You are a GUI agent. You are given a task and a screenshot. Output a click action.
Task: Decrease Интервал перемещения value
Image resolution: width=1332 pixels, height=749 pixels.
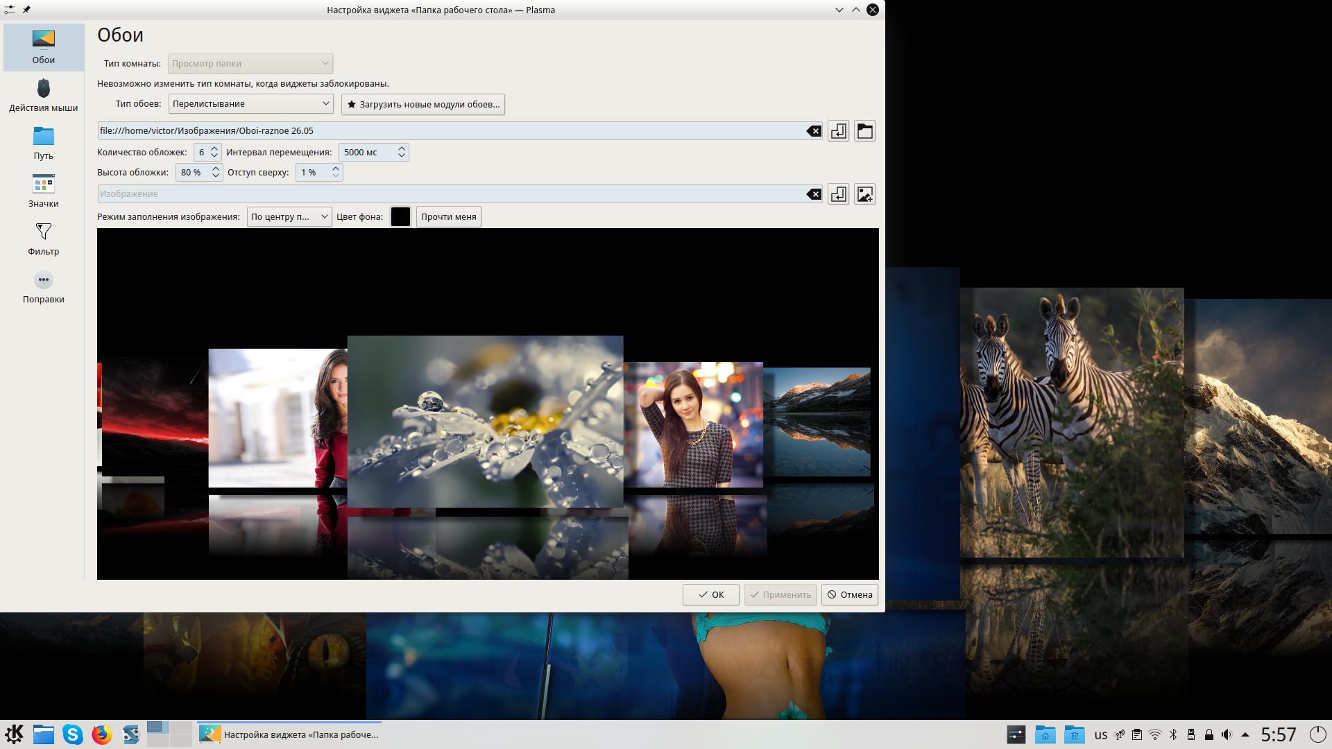click(x=401, y=156)
